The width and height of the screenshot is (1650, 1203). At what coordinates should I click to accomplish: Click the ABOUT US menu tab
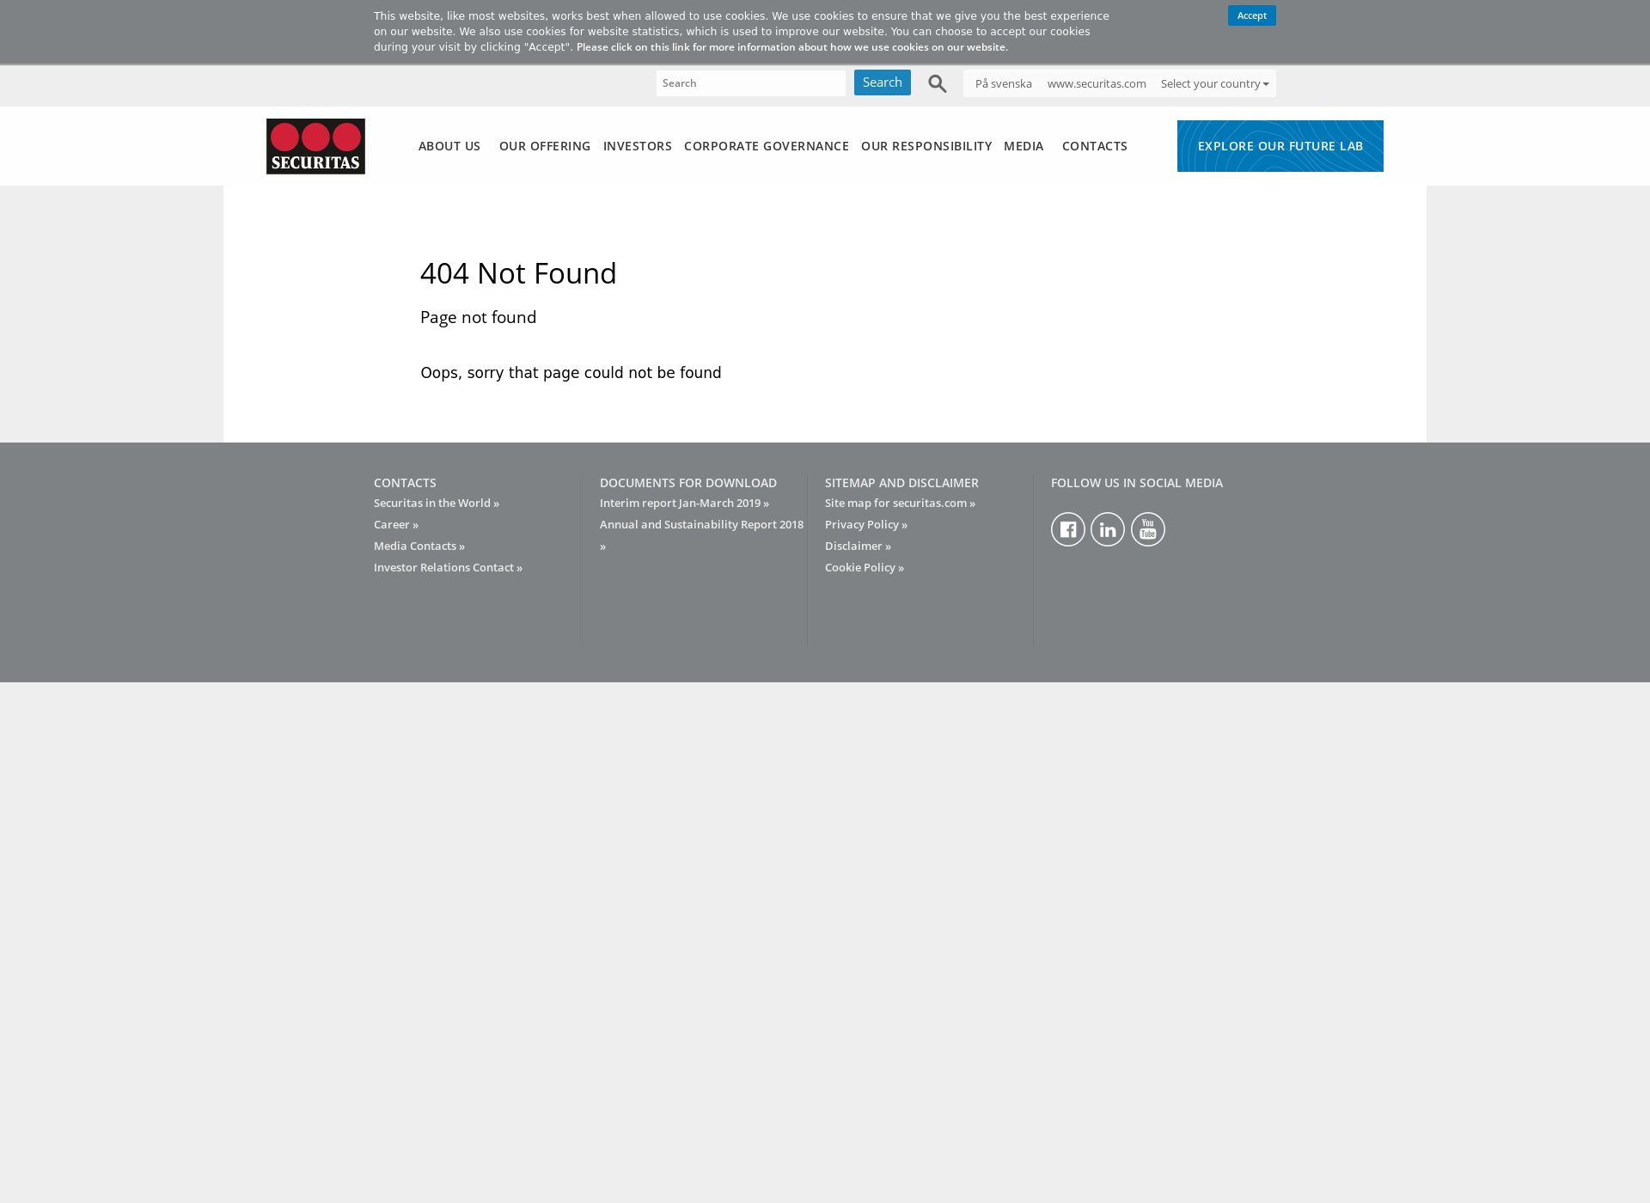pos(449,144)
